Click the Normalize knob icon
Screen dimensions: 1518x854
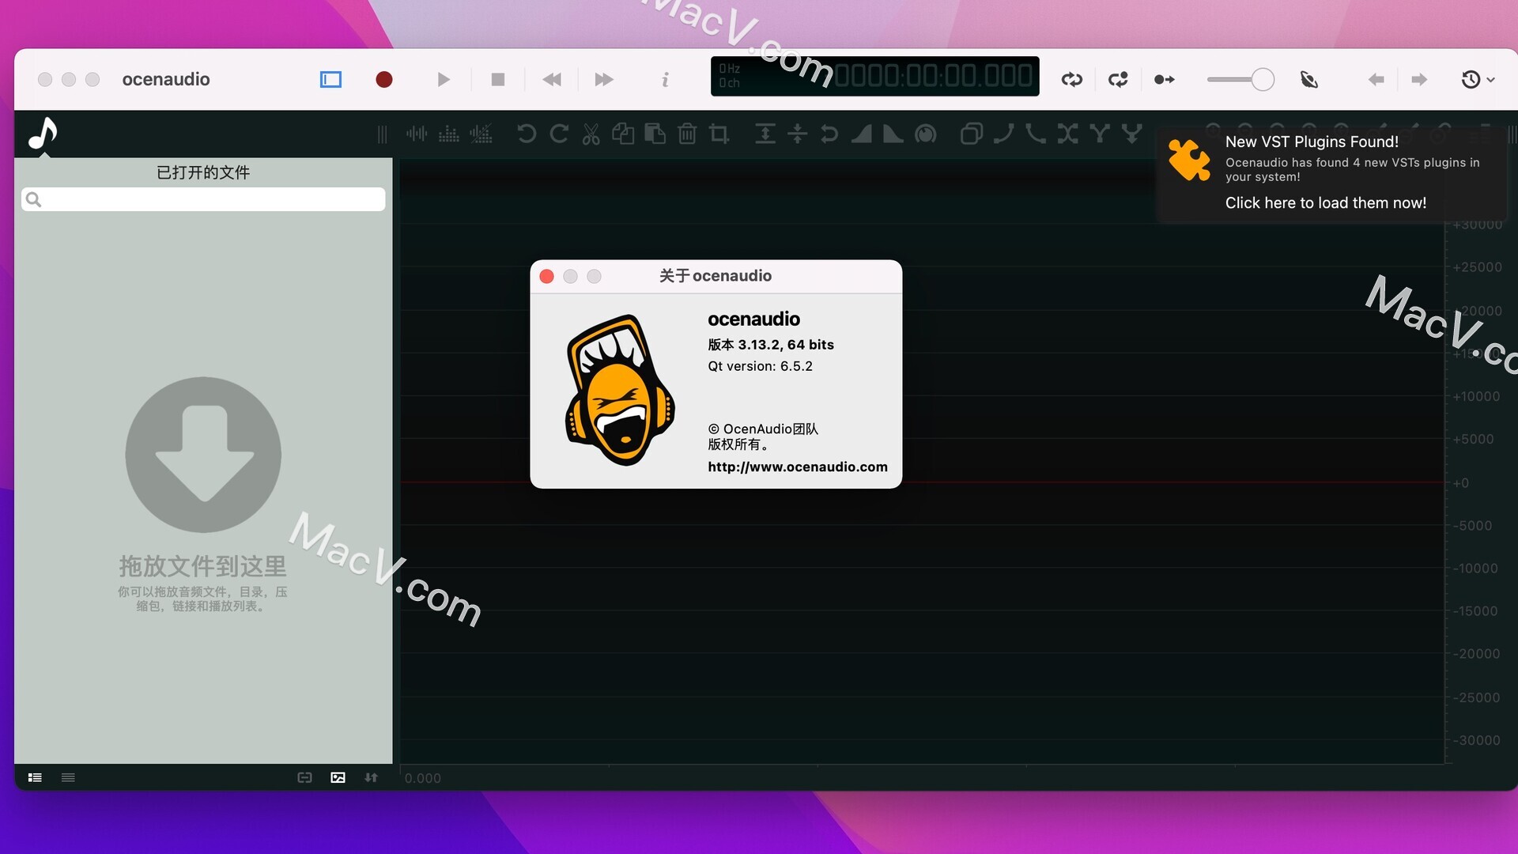pos(926,134)
